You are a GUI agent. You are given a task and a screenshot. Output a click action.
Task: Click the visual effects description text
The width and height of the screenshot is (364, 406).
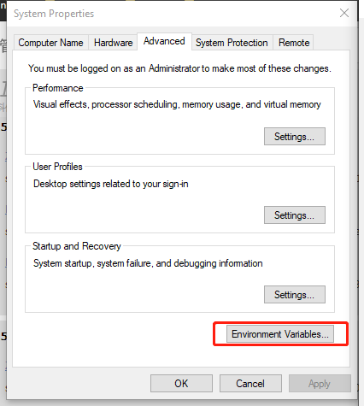click(177, 104)
